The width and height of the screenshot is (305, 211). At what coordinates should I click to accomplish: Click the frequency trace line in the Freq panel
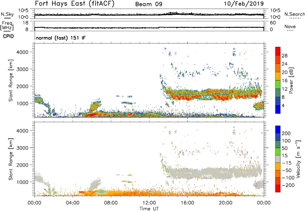point(149,27)
